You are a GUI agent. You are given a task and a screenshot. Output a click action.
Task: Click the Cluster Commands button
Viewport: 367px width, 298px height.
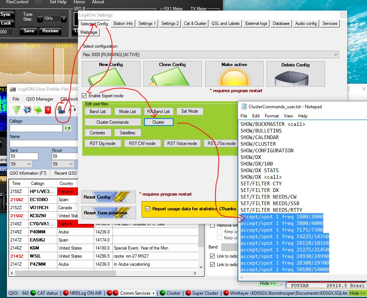pyautogui.click(x=113, y=122)
